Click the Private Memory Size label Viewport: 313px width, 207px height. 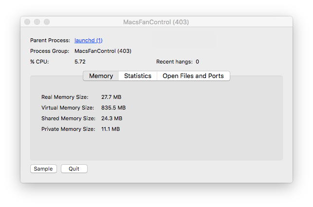68,129
